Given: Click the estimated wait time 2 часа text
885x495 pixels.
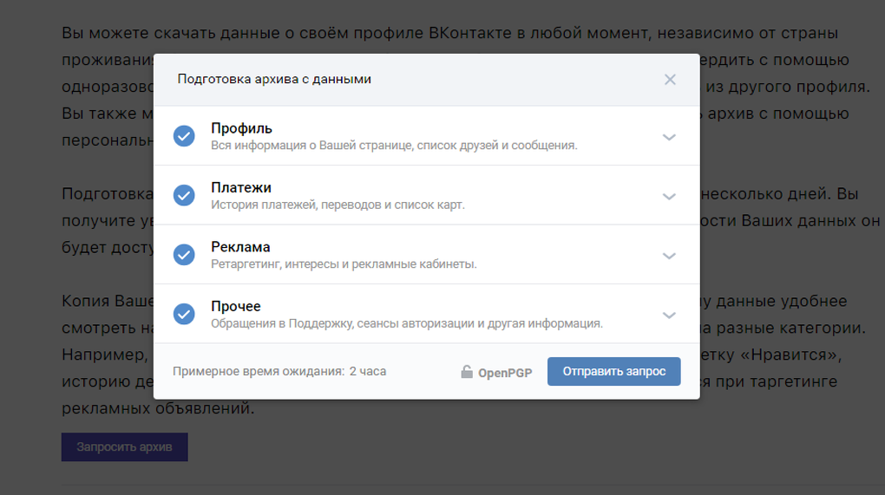Looking at the screenshot, I should click(367, 371).
